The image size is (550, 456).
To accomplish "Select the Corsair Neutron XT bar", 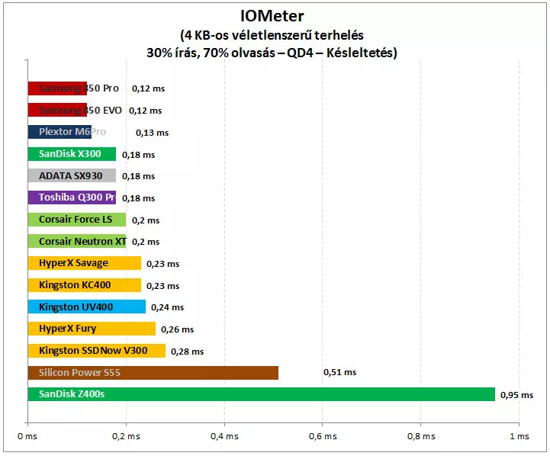I will click(x=77, y=241).
